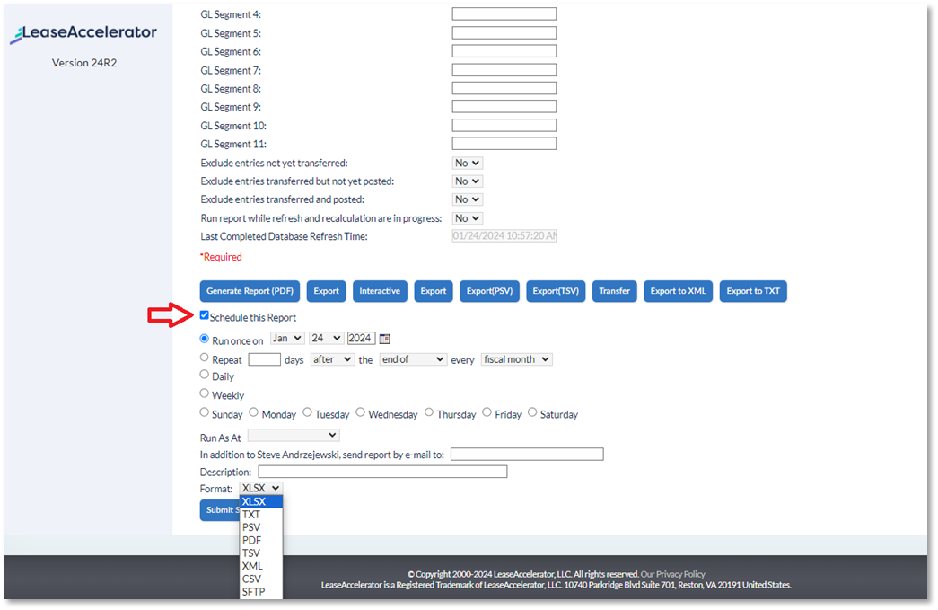Open Exclude entries transferred but not yet posted dropdown
The width and height of the screenshot is (938, 610).
[468, 181]
